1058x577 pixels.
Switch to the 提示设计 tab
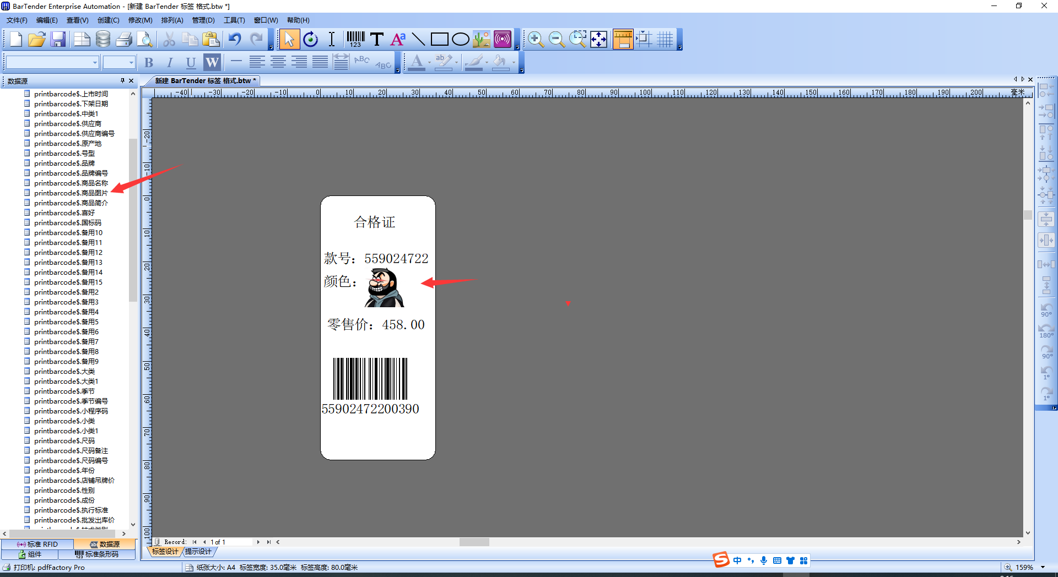coord(198,552)
